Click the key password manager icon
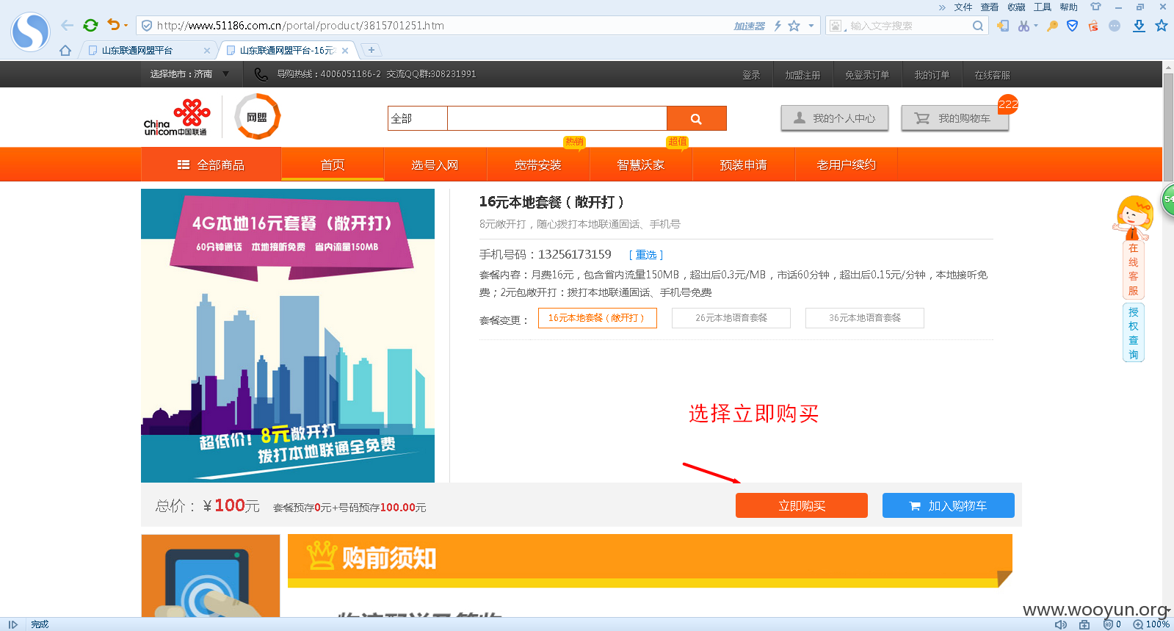Image resolution: width=1174 pixels, height=631 pixels. [x=1052, y=26]
